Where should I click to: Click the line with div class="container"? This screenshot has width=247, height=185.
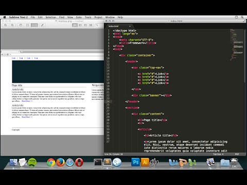coord(137,55)
